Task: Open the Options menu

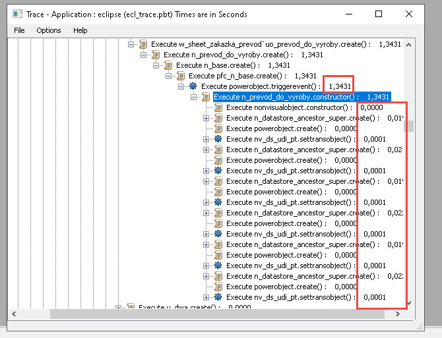Action: (49, 30)
